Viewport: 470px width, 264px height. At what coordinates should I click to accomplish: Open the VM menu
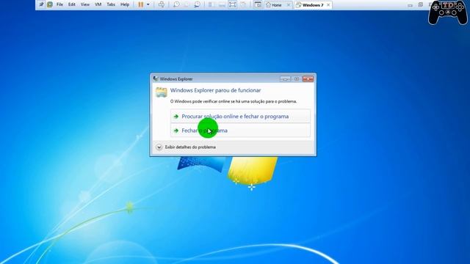tap(98, 4)
